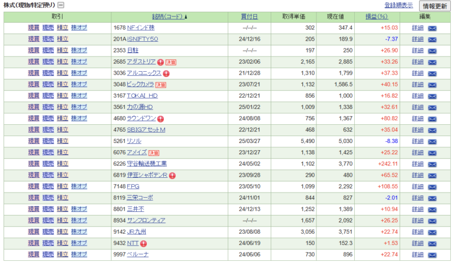Click mail icon in TOKAI HD row
This screenshot has width=452, height=262.
tap(432, 96)
